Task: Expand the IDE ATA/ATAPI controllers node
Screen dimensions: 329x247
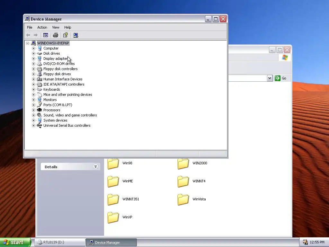Action: point(33,85)
